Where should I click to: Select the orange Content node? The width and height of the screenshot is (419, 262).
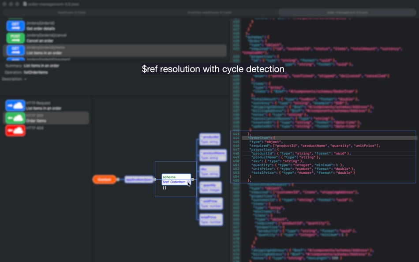(x=104, y=180)
